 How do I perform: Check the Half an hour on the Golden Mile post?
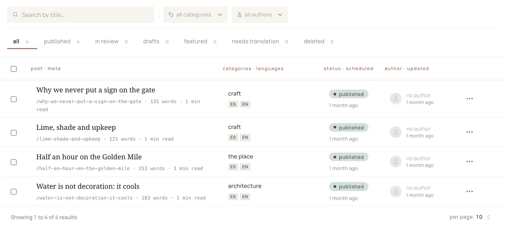pos(13,162)
